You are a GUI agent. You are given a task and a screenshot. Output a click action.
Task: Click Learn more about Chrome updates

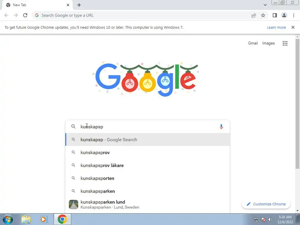tap(276, 27)
